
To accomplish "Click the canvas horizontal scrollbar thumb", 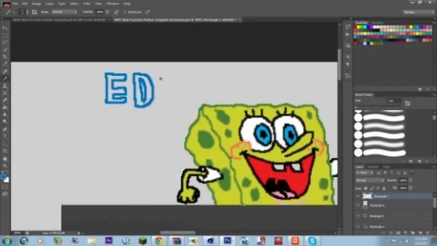I will tap(178, 232).
